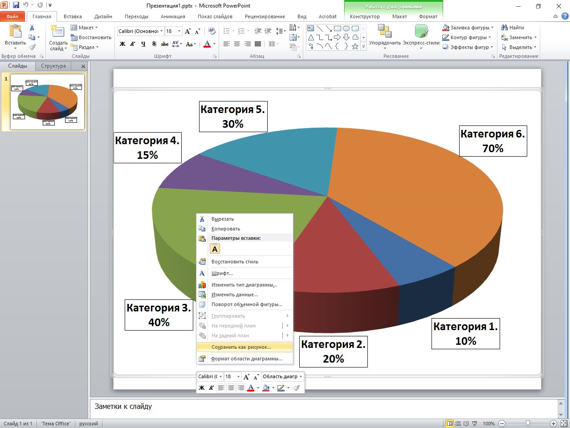Image resolution: width=570 pixels, height=428 pixels.
Task: Click the zoom slider handle in the status bar
Action: click(x=528, y=424)
